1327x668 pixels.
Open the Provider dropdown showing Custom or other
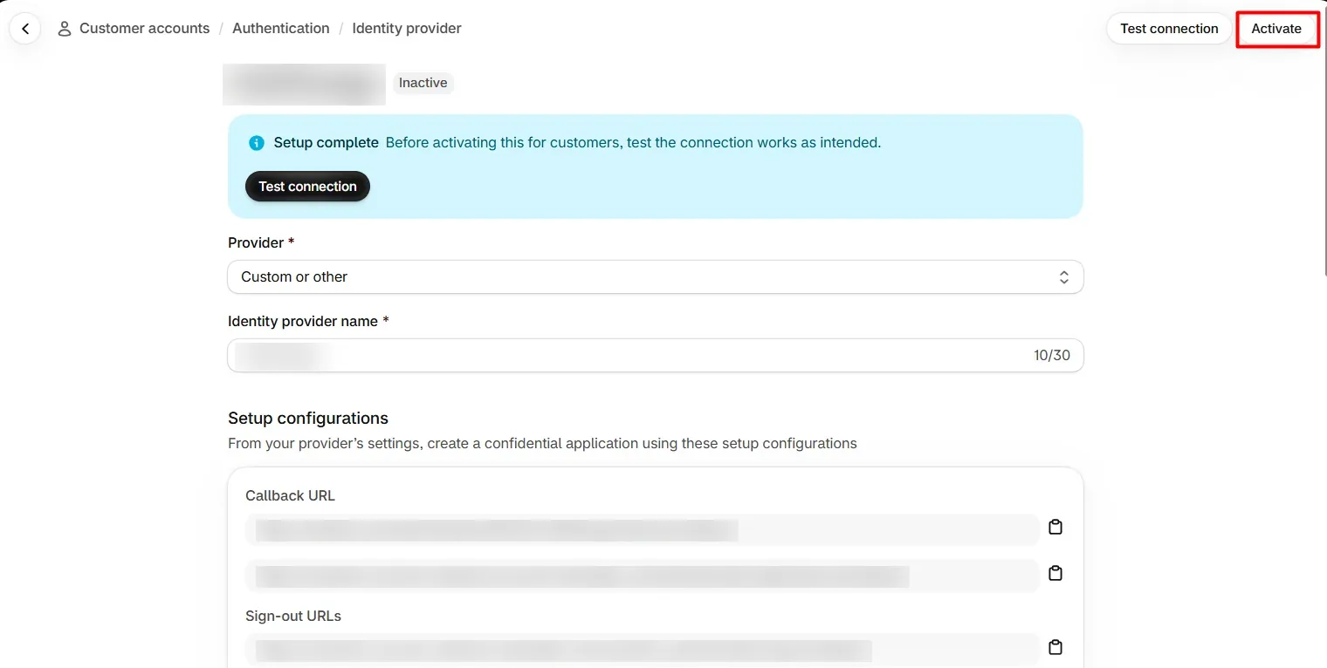coord(656,277)
